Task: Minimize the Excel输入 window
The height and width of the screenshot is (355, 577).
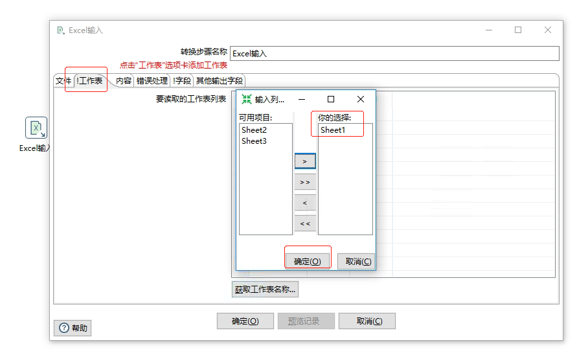Action: coord(489,30)
